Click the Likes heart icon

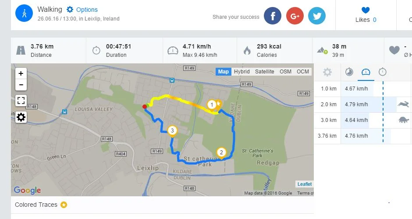click(x=366, y=10)
